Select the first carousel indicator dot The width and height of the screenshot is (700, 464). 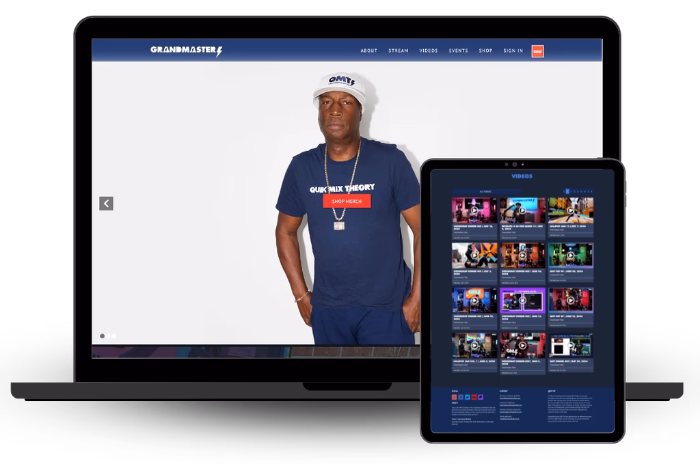coord(103,336)
